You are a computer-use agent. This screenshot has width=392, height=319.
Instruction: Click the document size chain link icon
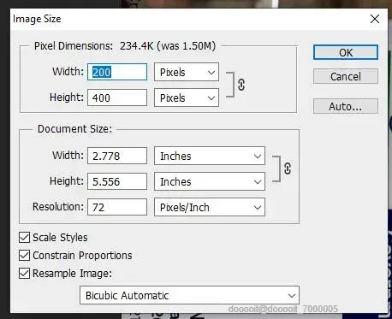coord(288,168)
